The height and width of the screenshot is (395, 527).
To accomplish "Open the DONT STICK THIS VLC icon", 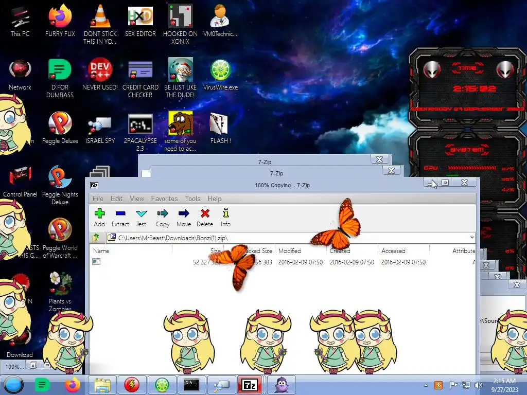I will pyautogui.click(x=100, y=25).
